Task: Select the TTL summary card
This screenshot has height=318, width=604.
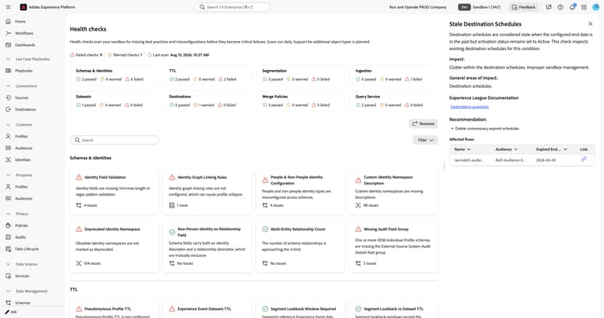Action: (x=207, y=75)
